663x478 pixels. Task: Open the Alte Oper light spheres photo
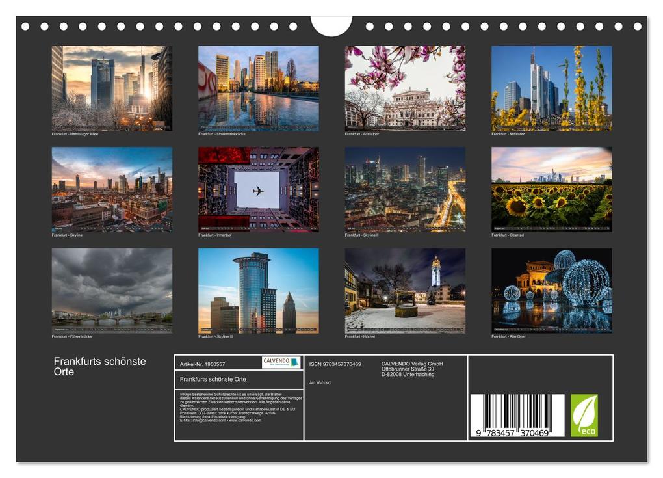pos(552,291)
